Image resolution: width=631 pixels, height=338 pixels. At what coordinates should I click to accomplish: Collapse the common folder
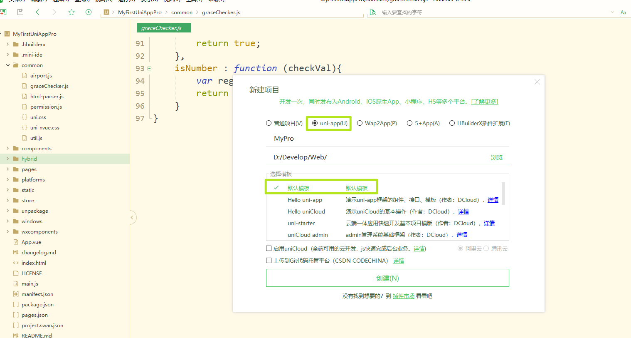tap(8, 65)
